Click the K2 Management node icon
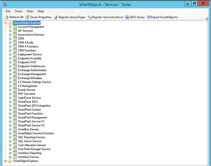 click(x=15, y=86)
